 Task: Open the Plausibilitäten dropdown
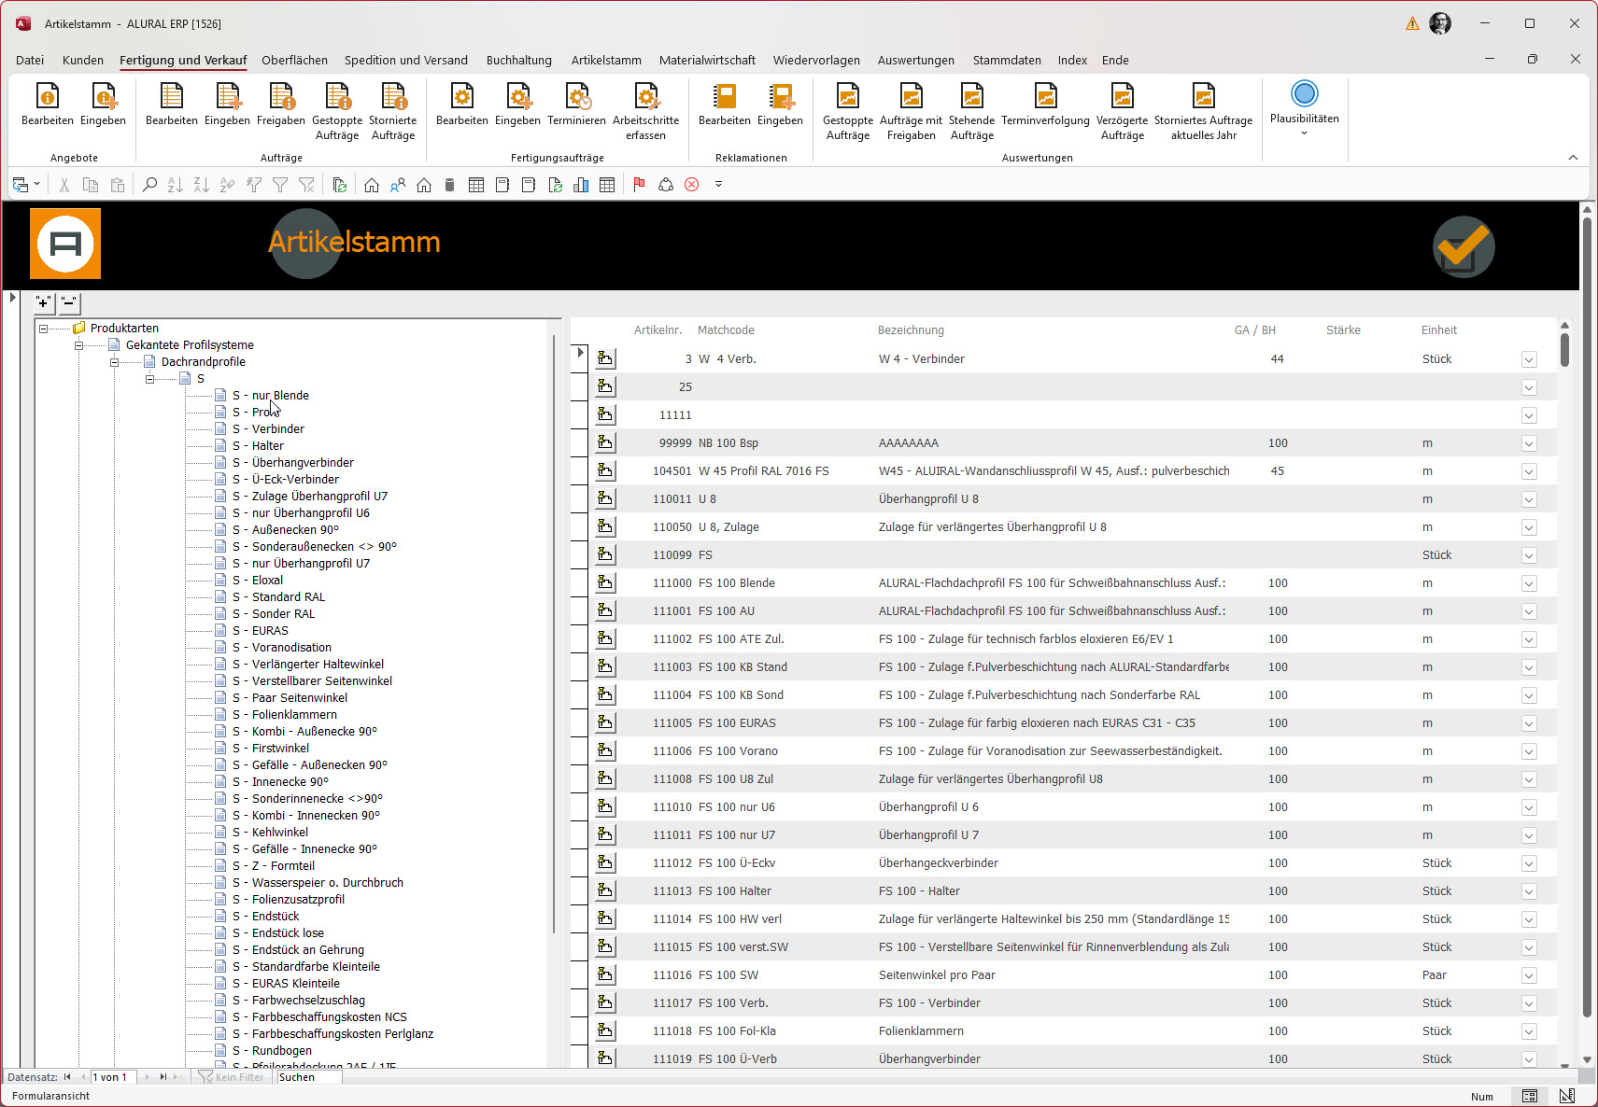pos(1304,133)
